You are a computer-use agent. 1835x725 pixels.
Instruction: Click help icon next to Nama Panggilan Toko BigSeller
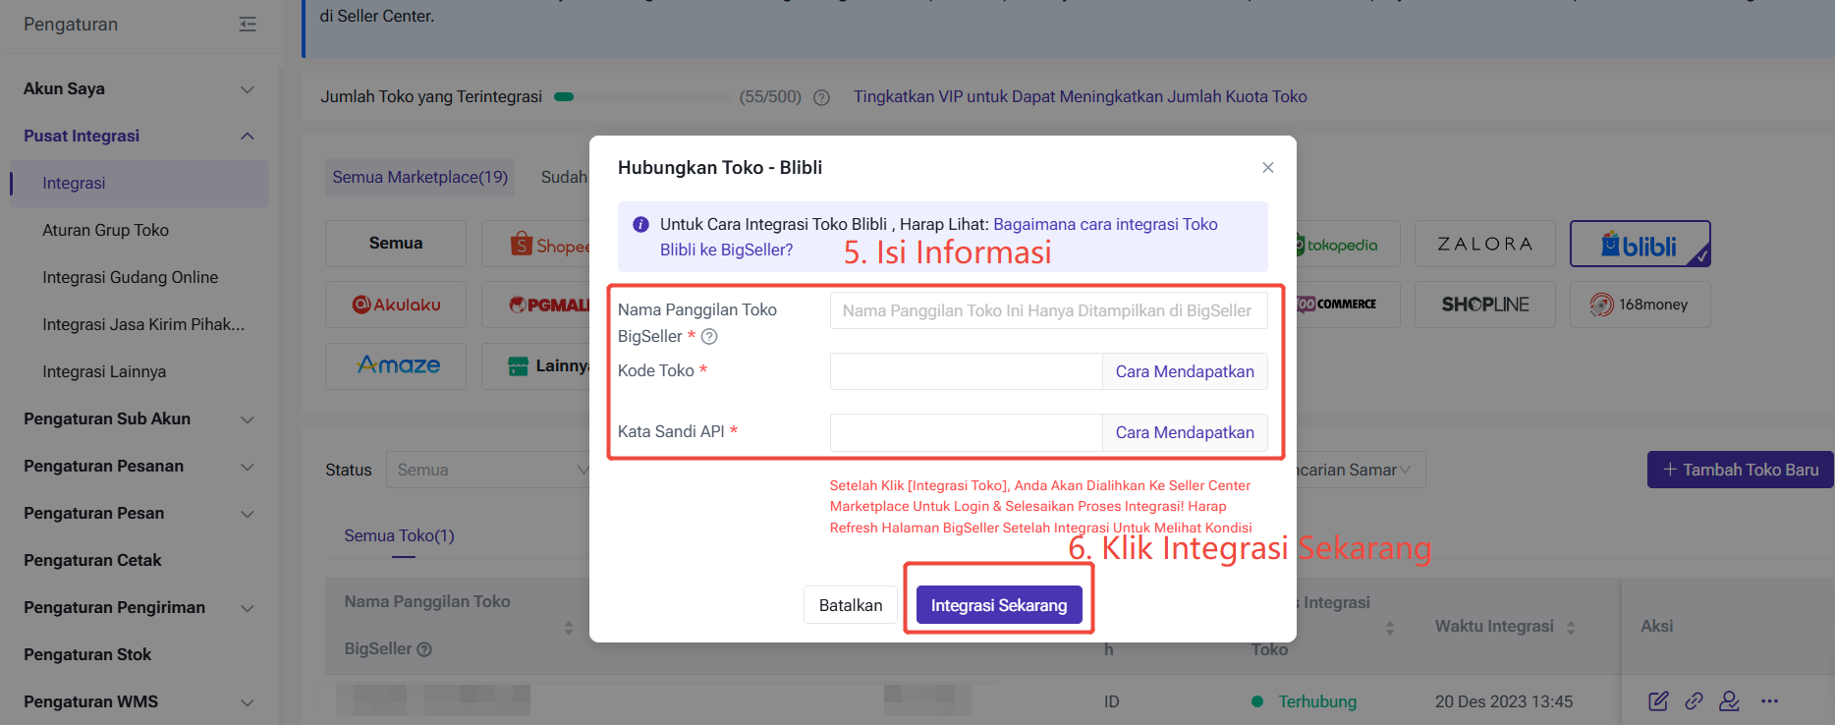click(709, 336)
